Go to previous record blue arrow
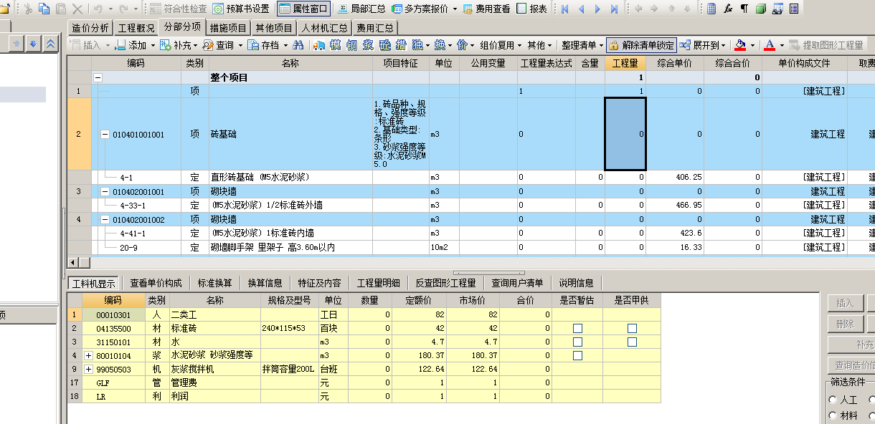Screen dimensions: 875x424 click(582, 9)
